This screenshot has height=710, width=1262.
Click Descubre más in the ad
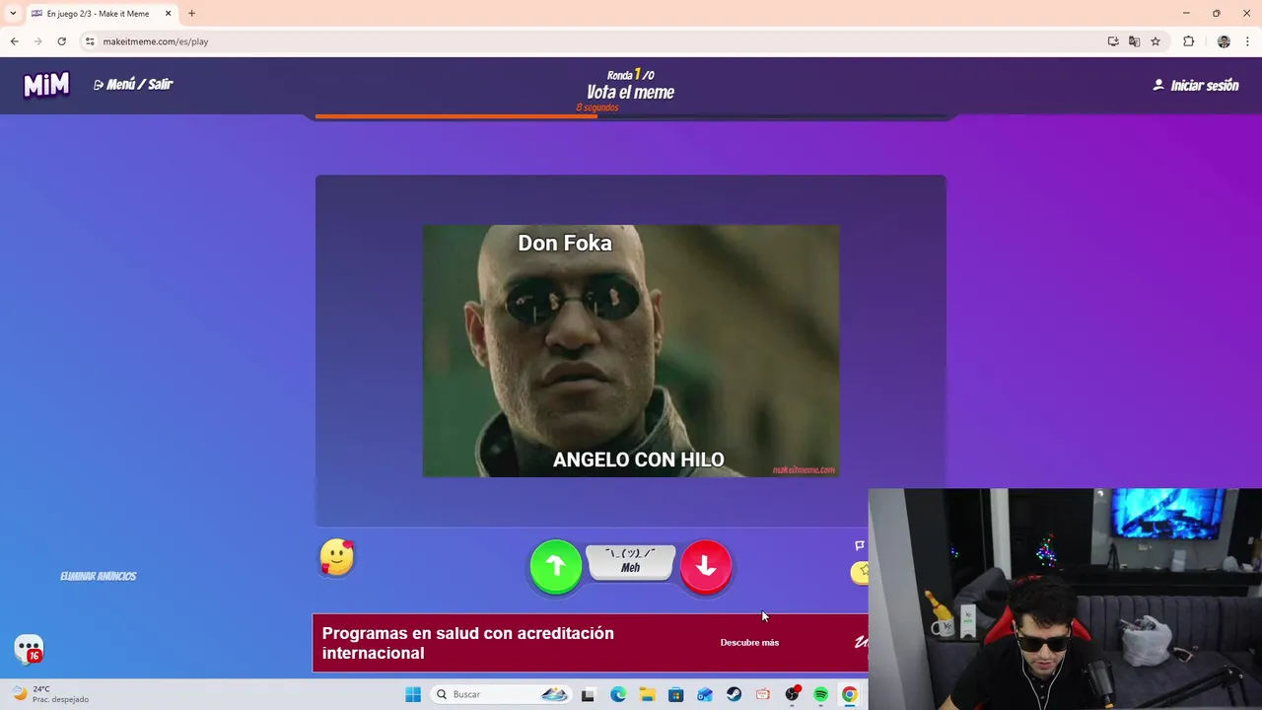(749, 643)
